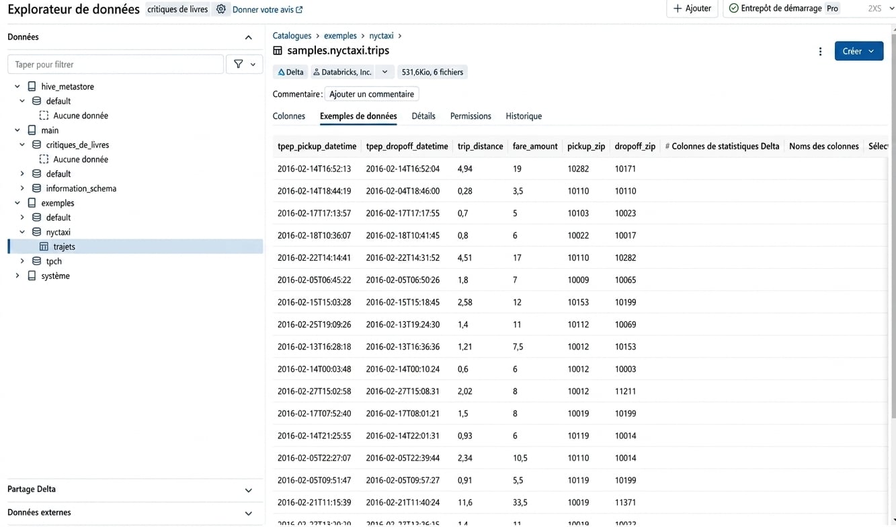Click the Noms des colonnes header
Image resolution: width=896 pixels, height=527 pixels.
[823, 147]
